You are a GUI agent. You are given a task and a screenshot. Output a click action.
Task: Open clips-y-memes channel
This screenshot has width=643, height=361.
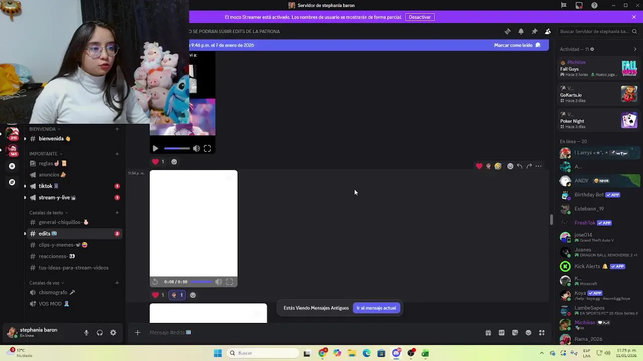[74, 245]
